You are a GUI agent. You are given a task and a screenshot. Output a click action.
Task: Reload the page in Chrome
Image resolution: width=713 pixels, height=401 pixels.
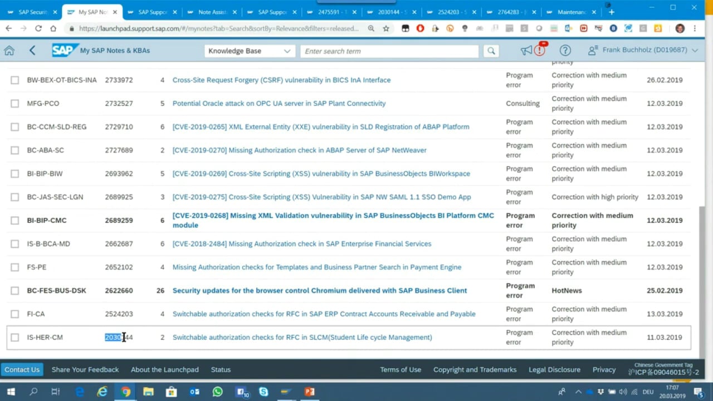coord(38,28)
